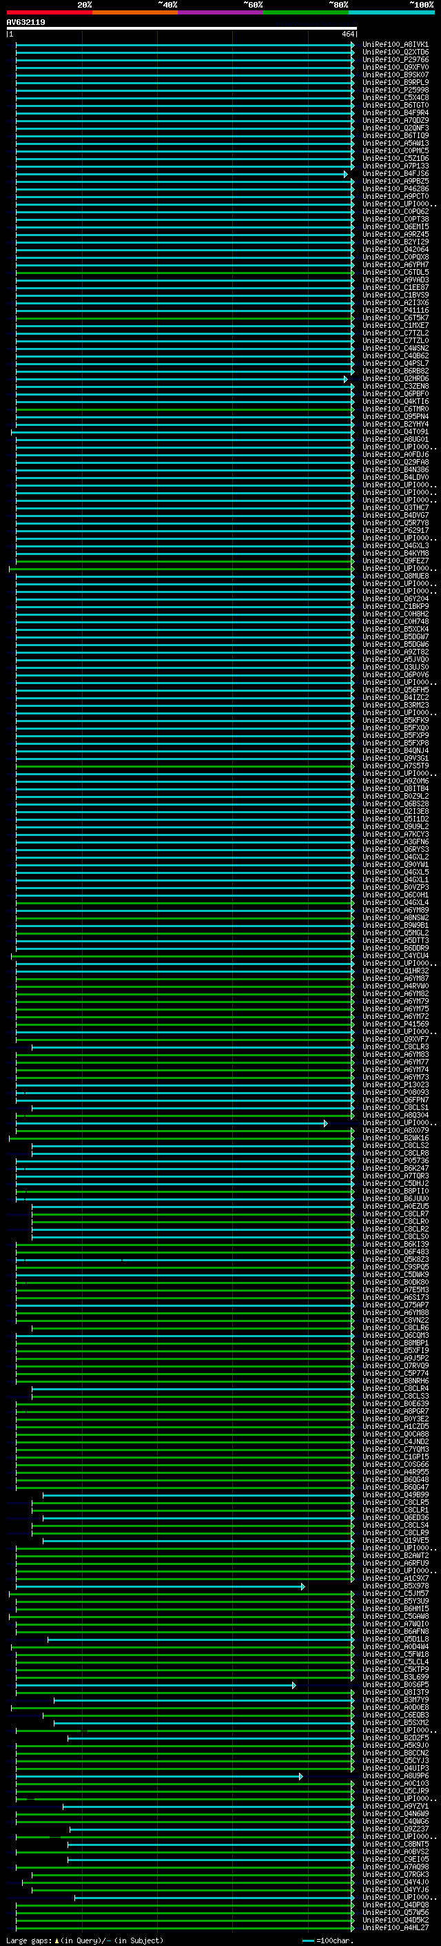
Task: Click the arrowhead on the UniRef100_B4FJS6 alignment
Action: 346,175
